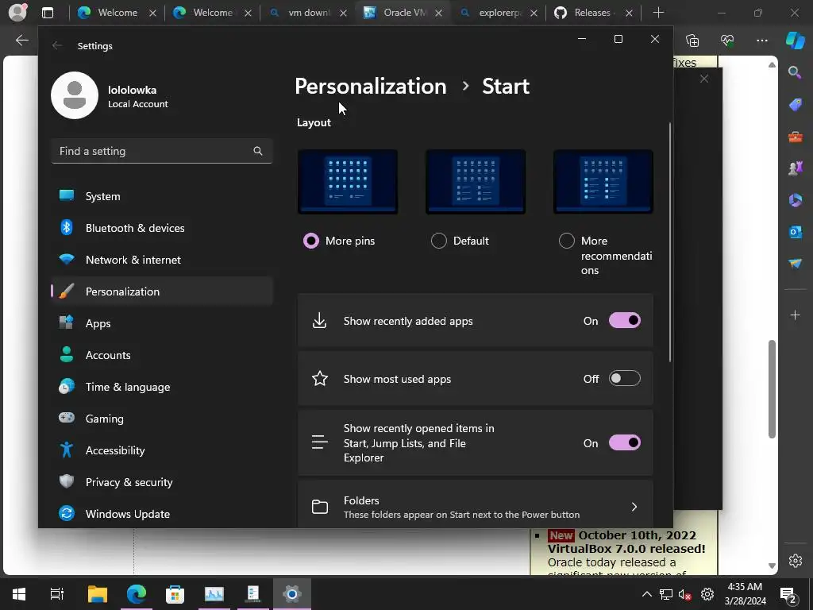Open Edge sidebar Shopping tag icon

(x=795, y=104)
